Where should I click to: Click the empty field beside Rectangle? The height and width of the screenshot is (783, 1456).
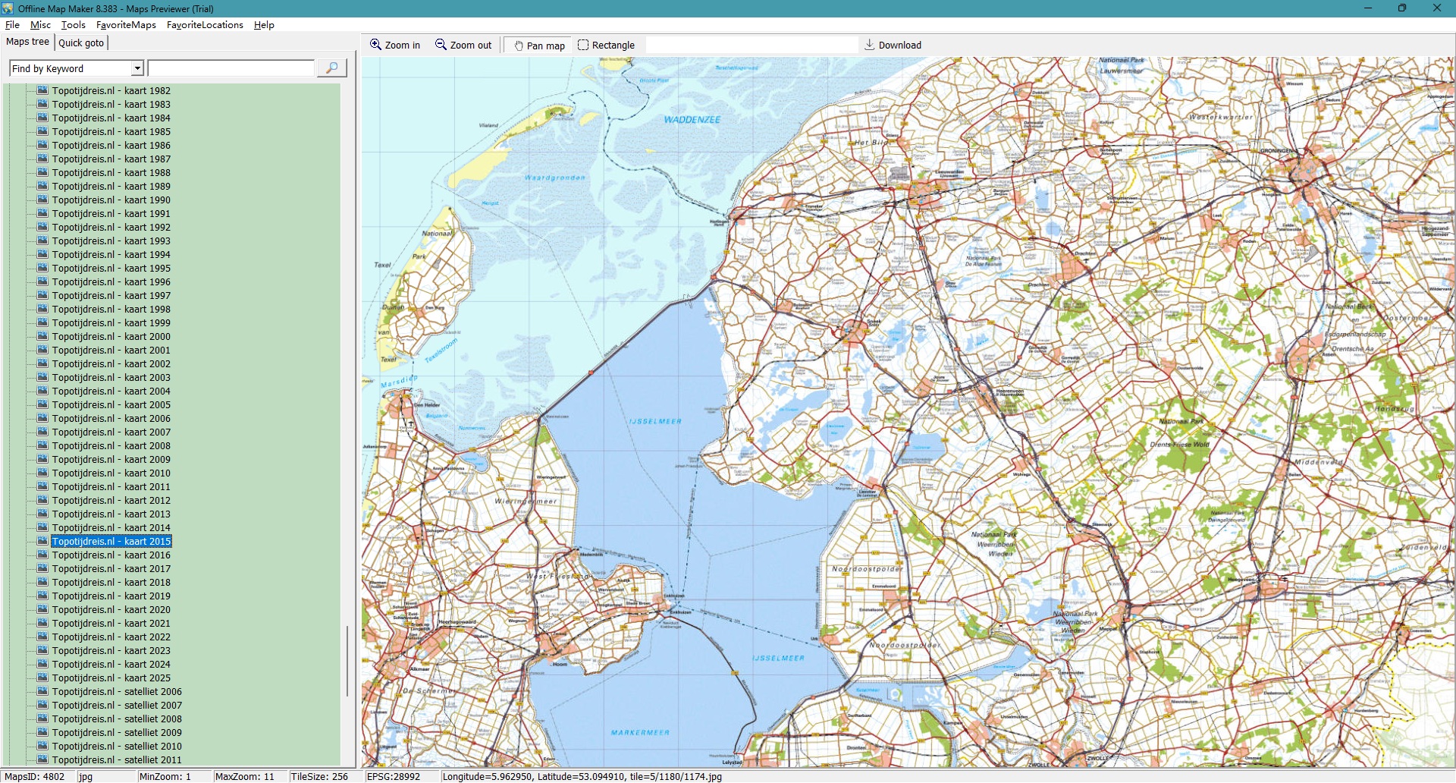point(751,45)
